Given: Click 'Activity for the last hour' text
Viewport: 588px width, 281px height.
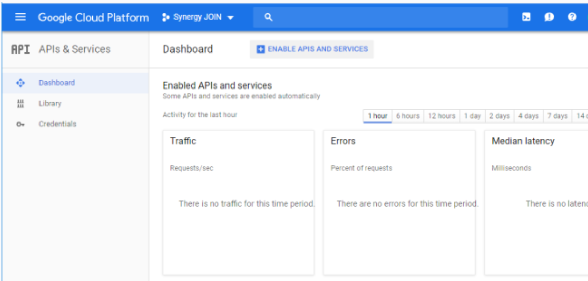Looking at the screenshot, I should (x=200, y=115).
